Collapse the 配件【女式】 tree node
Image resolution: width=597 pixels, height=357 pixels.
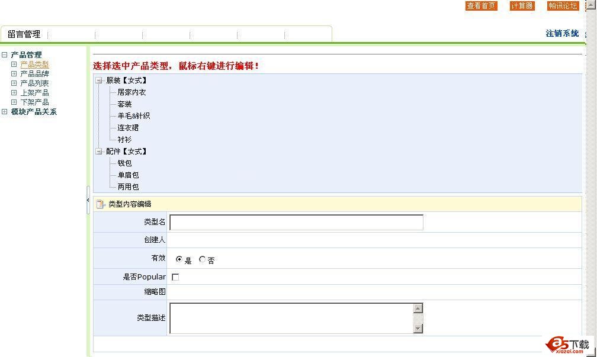(98, 152)
